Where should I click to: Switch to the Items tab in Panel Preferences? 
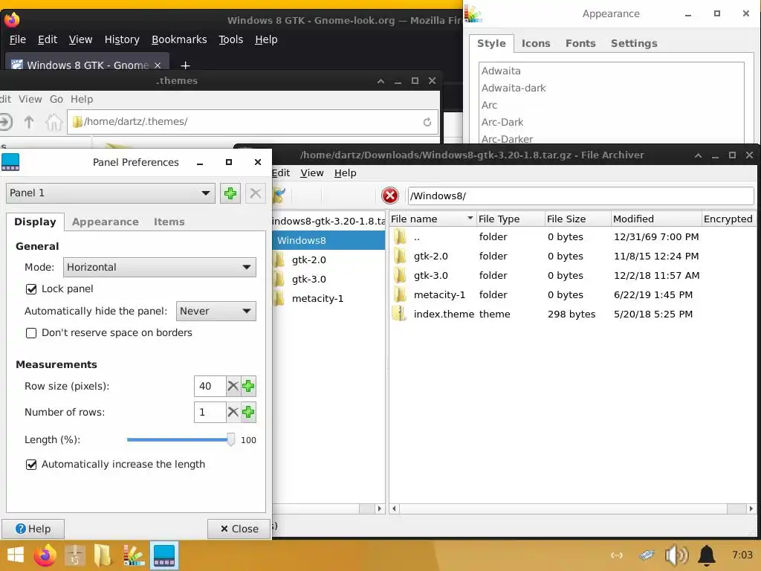click(169, 222)
